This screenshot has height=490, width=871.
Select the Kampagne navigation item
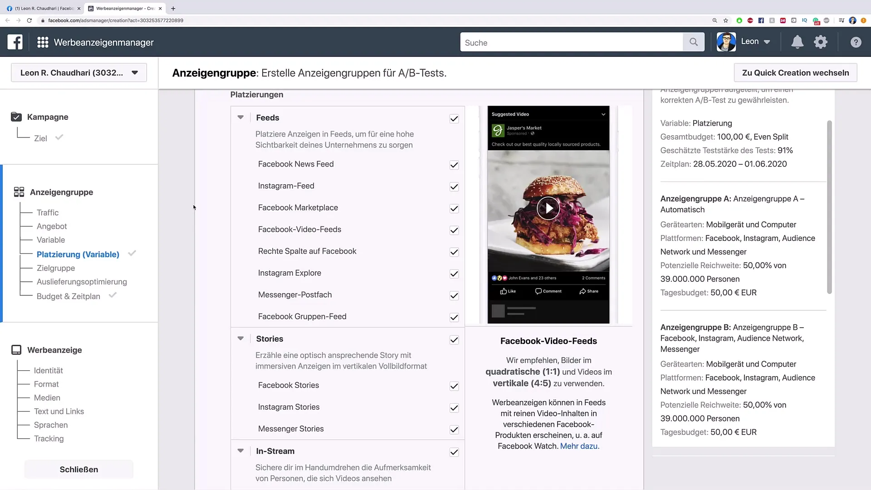click(47, 117)
